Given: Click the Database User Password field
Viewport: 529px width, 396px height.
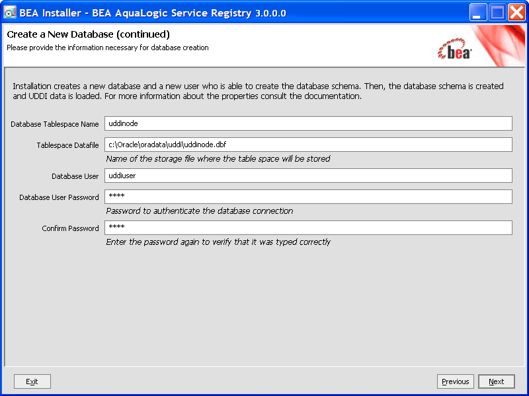Looking at the screenshot, I should coord(308,197).
